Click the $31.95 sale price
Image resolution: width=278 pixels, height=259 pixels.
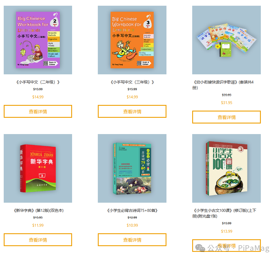pos(227,103)
